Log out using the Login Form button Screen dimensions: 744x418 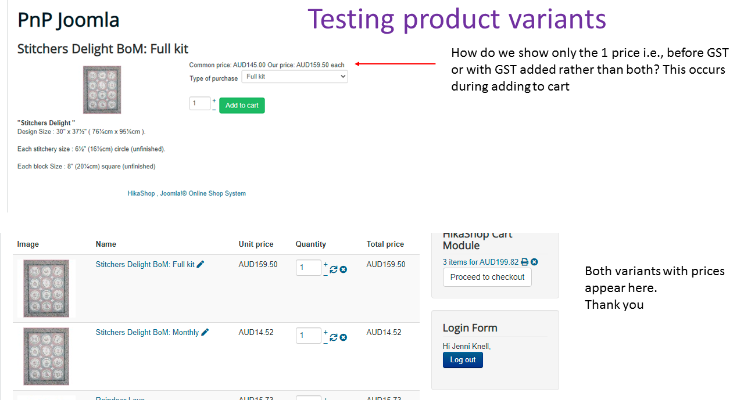(463, 360)
